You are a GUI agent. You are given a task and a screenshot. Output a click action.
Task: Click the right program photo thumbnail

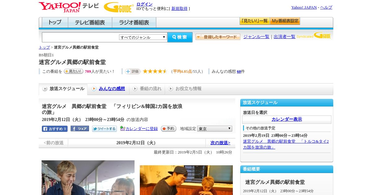186,180
